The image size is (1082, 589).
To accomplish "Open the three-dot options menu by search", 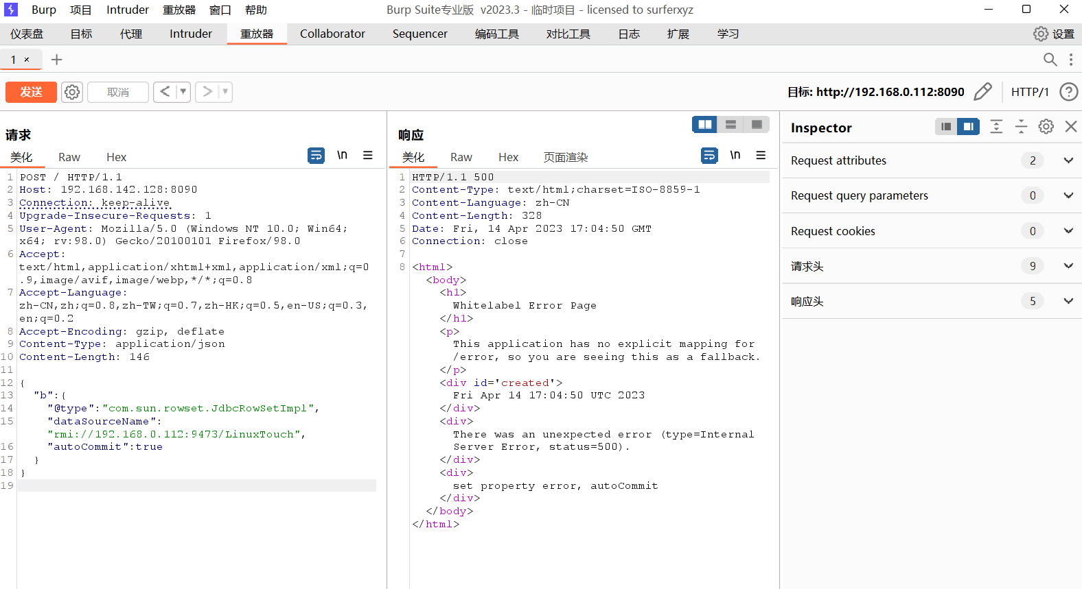I will (x=1071, y=60).
